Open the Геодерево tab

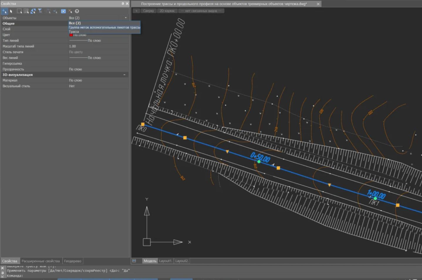tap(72, 261)
